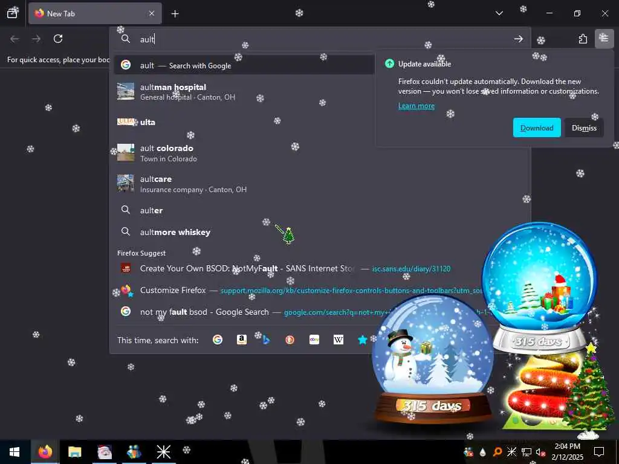Click the aultman hospital thumbnail image
This screenshot has height=464, width=619.
126,91
